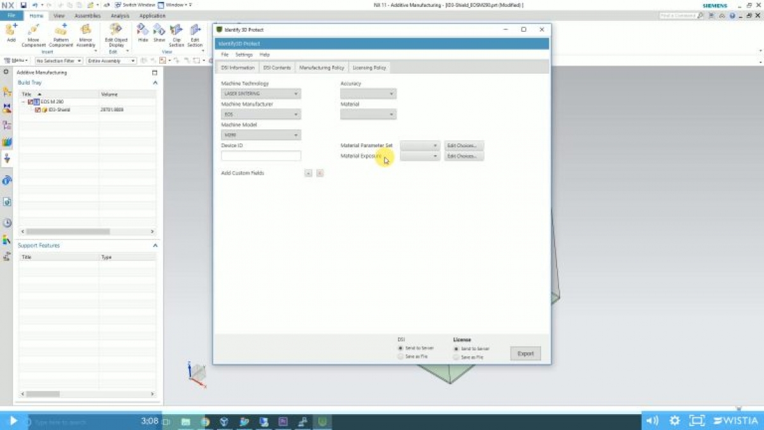Switch to the Licensing Policy tab

tap(369, 68)
